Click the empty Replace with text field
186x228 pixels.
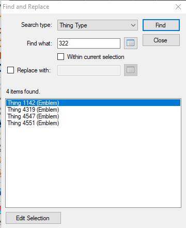(89, 70)
